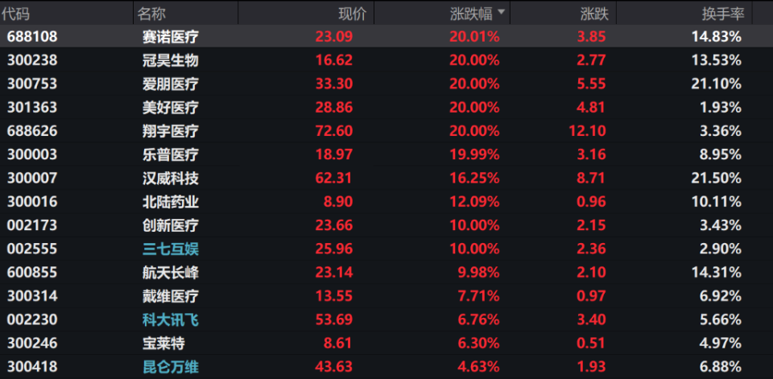Select stock code 002173
Image resolution: width=773 pixels, height=379 pixels.
pyautogui.click(x=32, y=225)
